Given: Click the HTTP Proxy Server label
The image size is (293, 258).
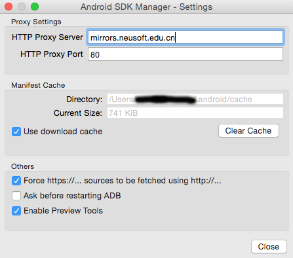Looking at the screenshot, I should [x=47, y=37].
